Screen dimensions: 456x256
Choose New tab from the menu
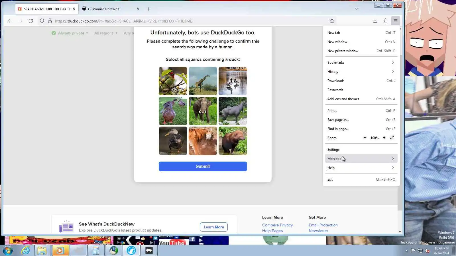click(361, 33)
